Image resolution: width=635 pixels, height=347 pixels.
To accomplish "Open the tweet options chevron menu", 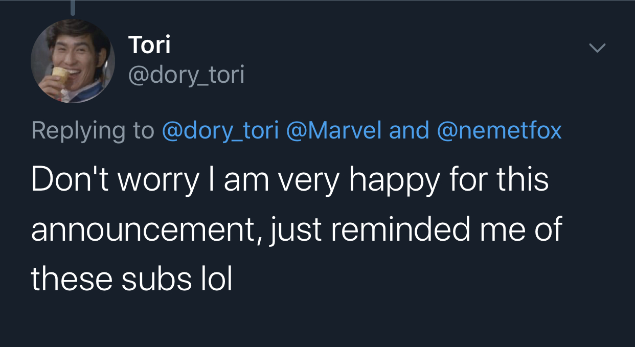I will (597, 48).
